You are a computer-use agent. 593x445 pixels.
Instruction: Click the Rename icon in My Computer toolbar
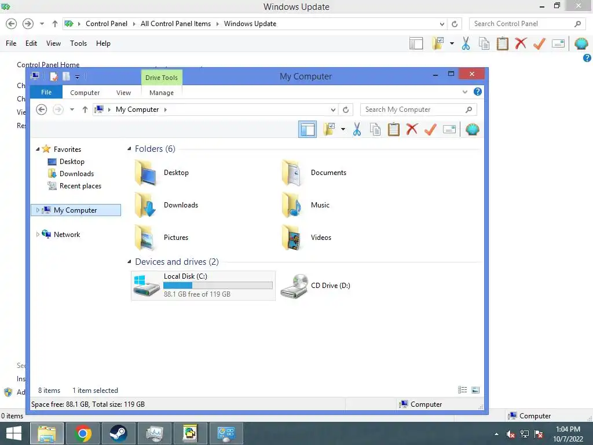coord(449,129)
